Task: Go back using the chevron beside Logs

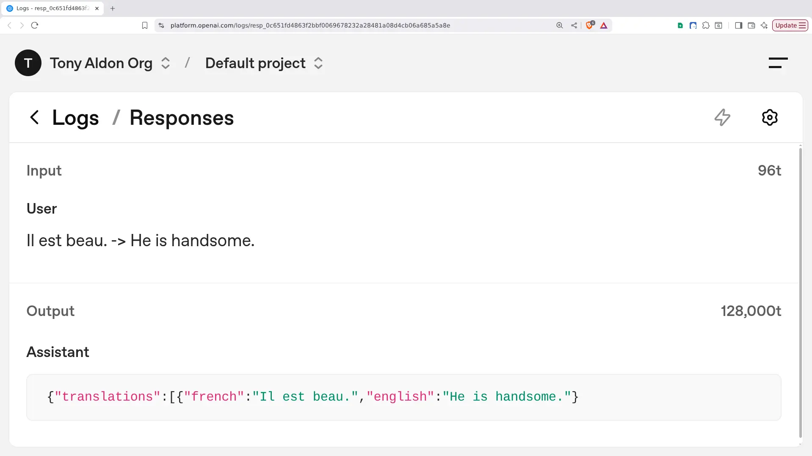Action: click(34, 118)
